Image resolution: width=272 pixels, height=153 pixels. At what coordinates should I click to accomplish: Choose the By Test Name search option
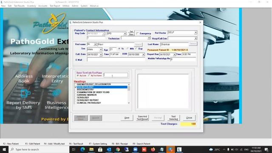89,76
